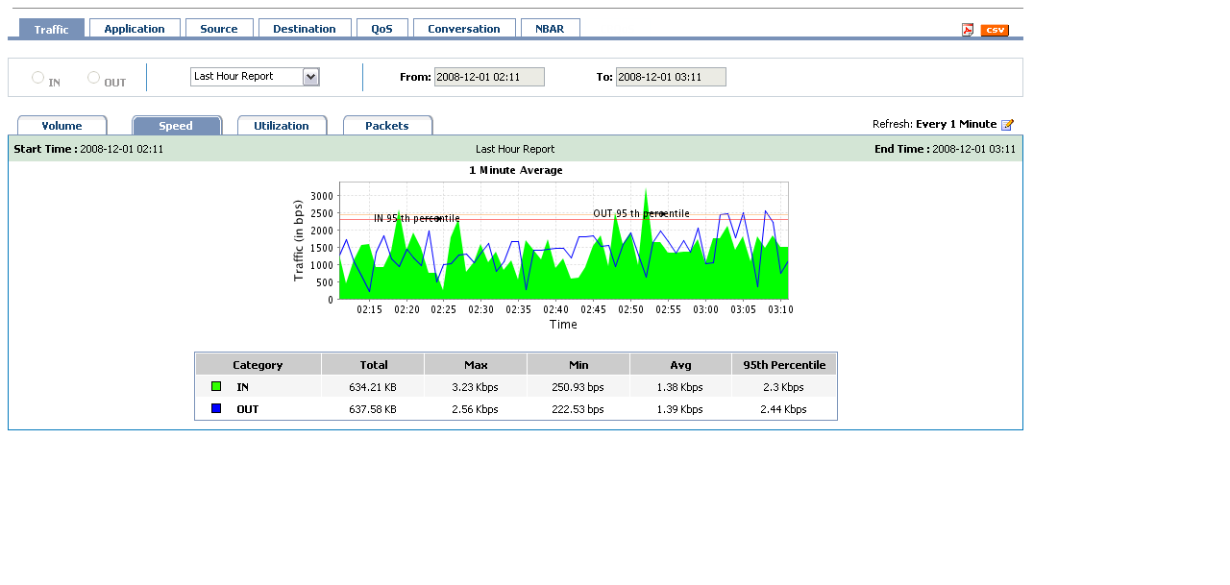Open the Source tab
This screenshot has height=585, width=1230.
click(x=219, y=29)
